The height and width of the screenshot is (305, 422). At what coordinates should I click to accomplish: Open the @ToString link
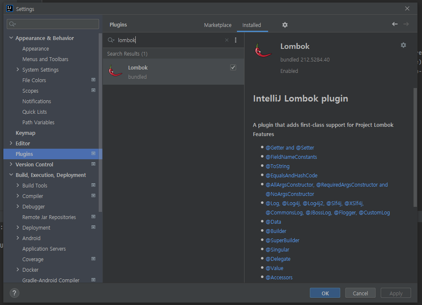pyautogui.click(x=277, y=166)
